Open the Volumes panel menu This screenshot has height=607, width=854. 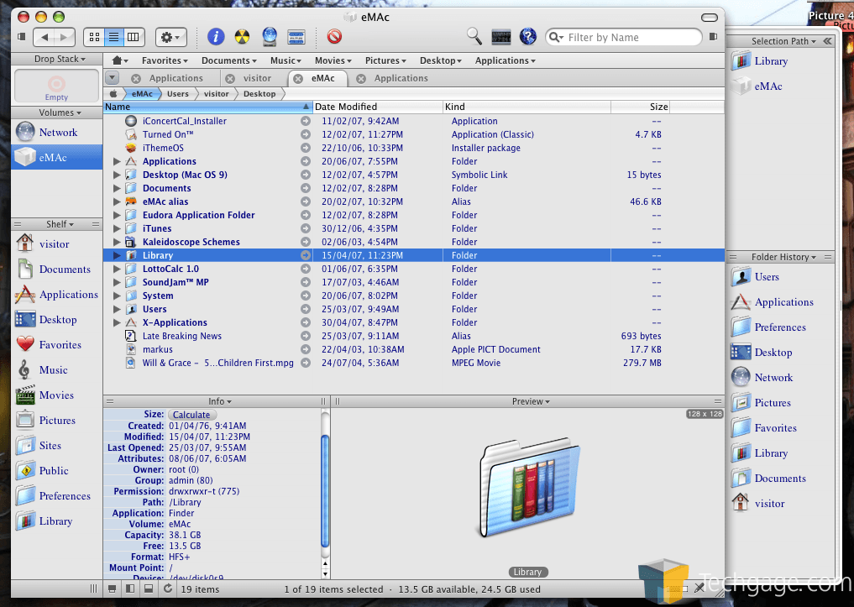click(x=60, y=113)
